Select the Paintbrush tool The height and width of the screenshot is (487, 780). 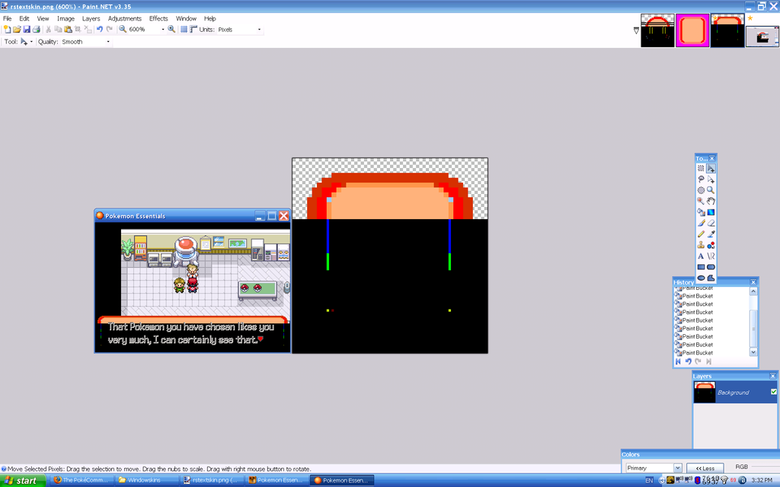tap(701, 223)
